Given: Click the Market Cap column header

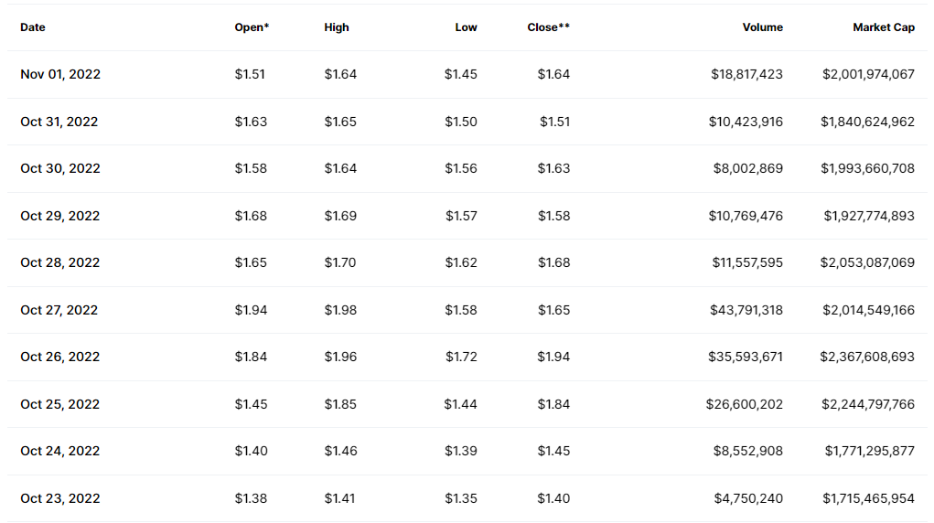Looking at the screenshot, I should coord(883,27).
